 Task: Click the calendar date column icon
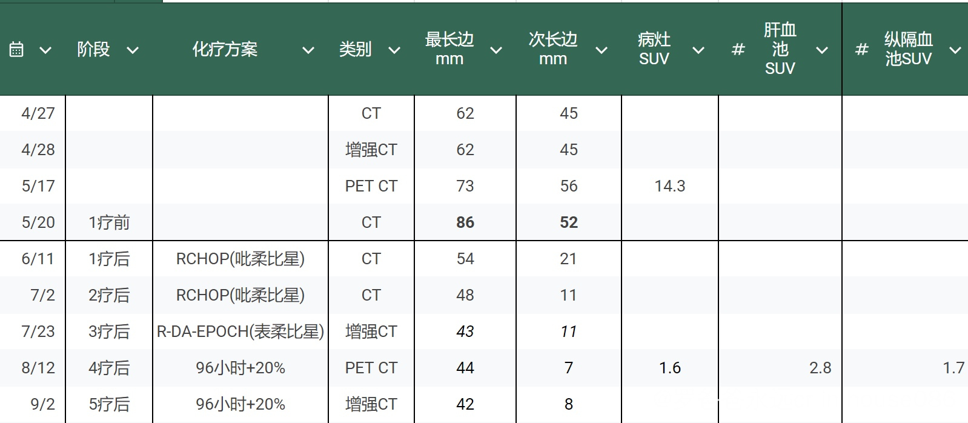(16, 50)
